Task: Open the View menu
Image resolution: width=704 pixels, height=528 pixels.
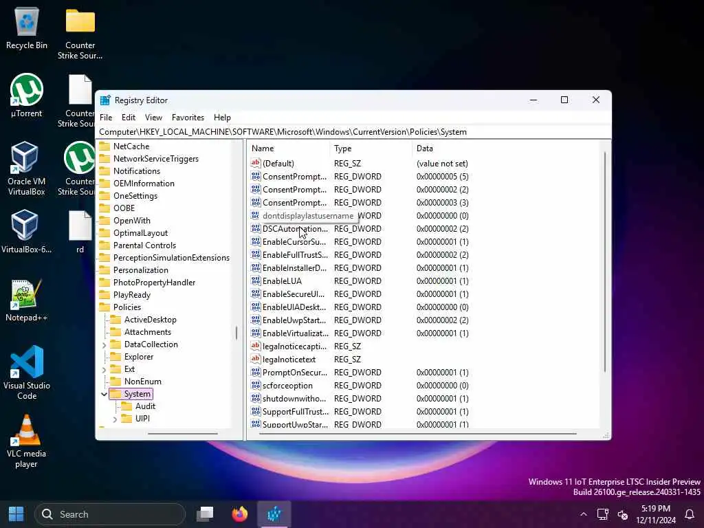Action: [153, 117]
